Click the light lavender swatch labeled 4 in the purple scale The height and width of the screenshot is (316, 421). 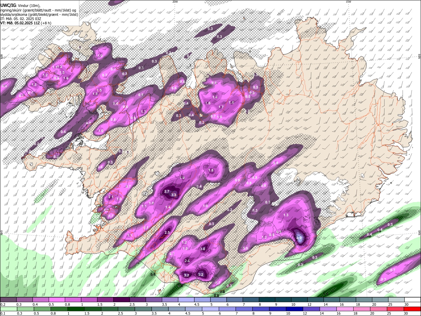(x=187, y=300)
